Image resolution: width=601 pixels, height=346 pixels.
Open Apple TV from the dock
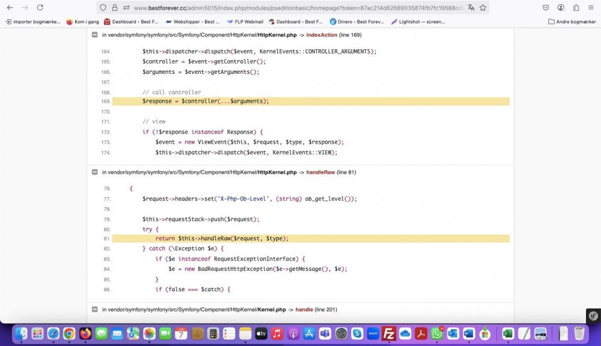tap(261, 334)
